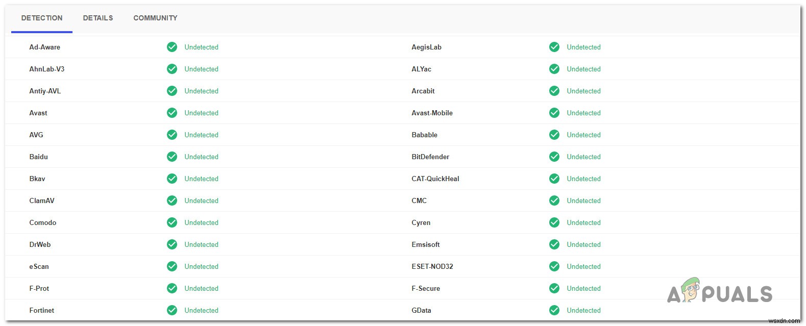Click the Emsisoft green check icon
806x326 pixels.
click(x=554, y=244)
